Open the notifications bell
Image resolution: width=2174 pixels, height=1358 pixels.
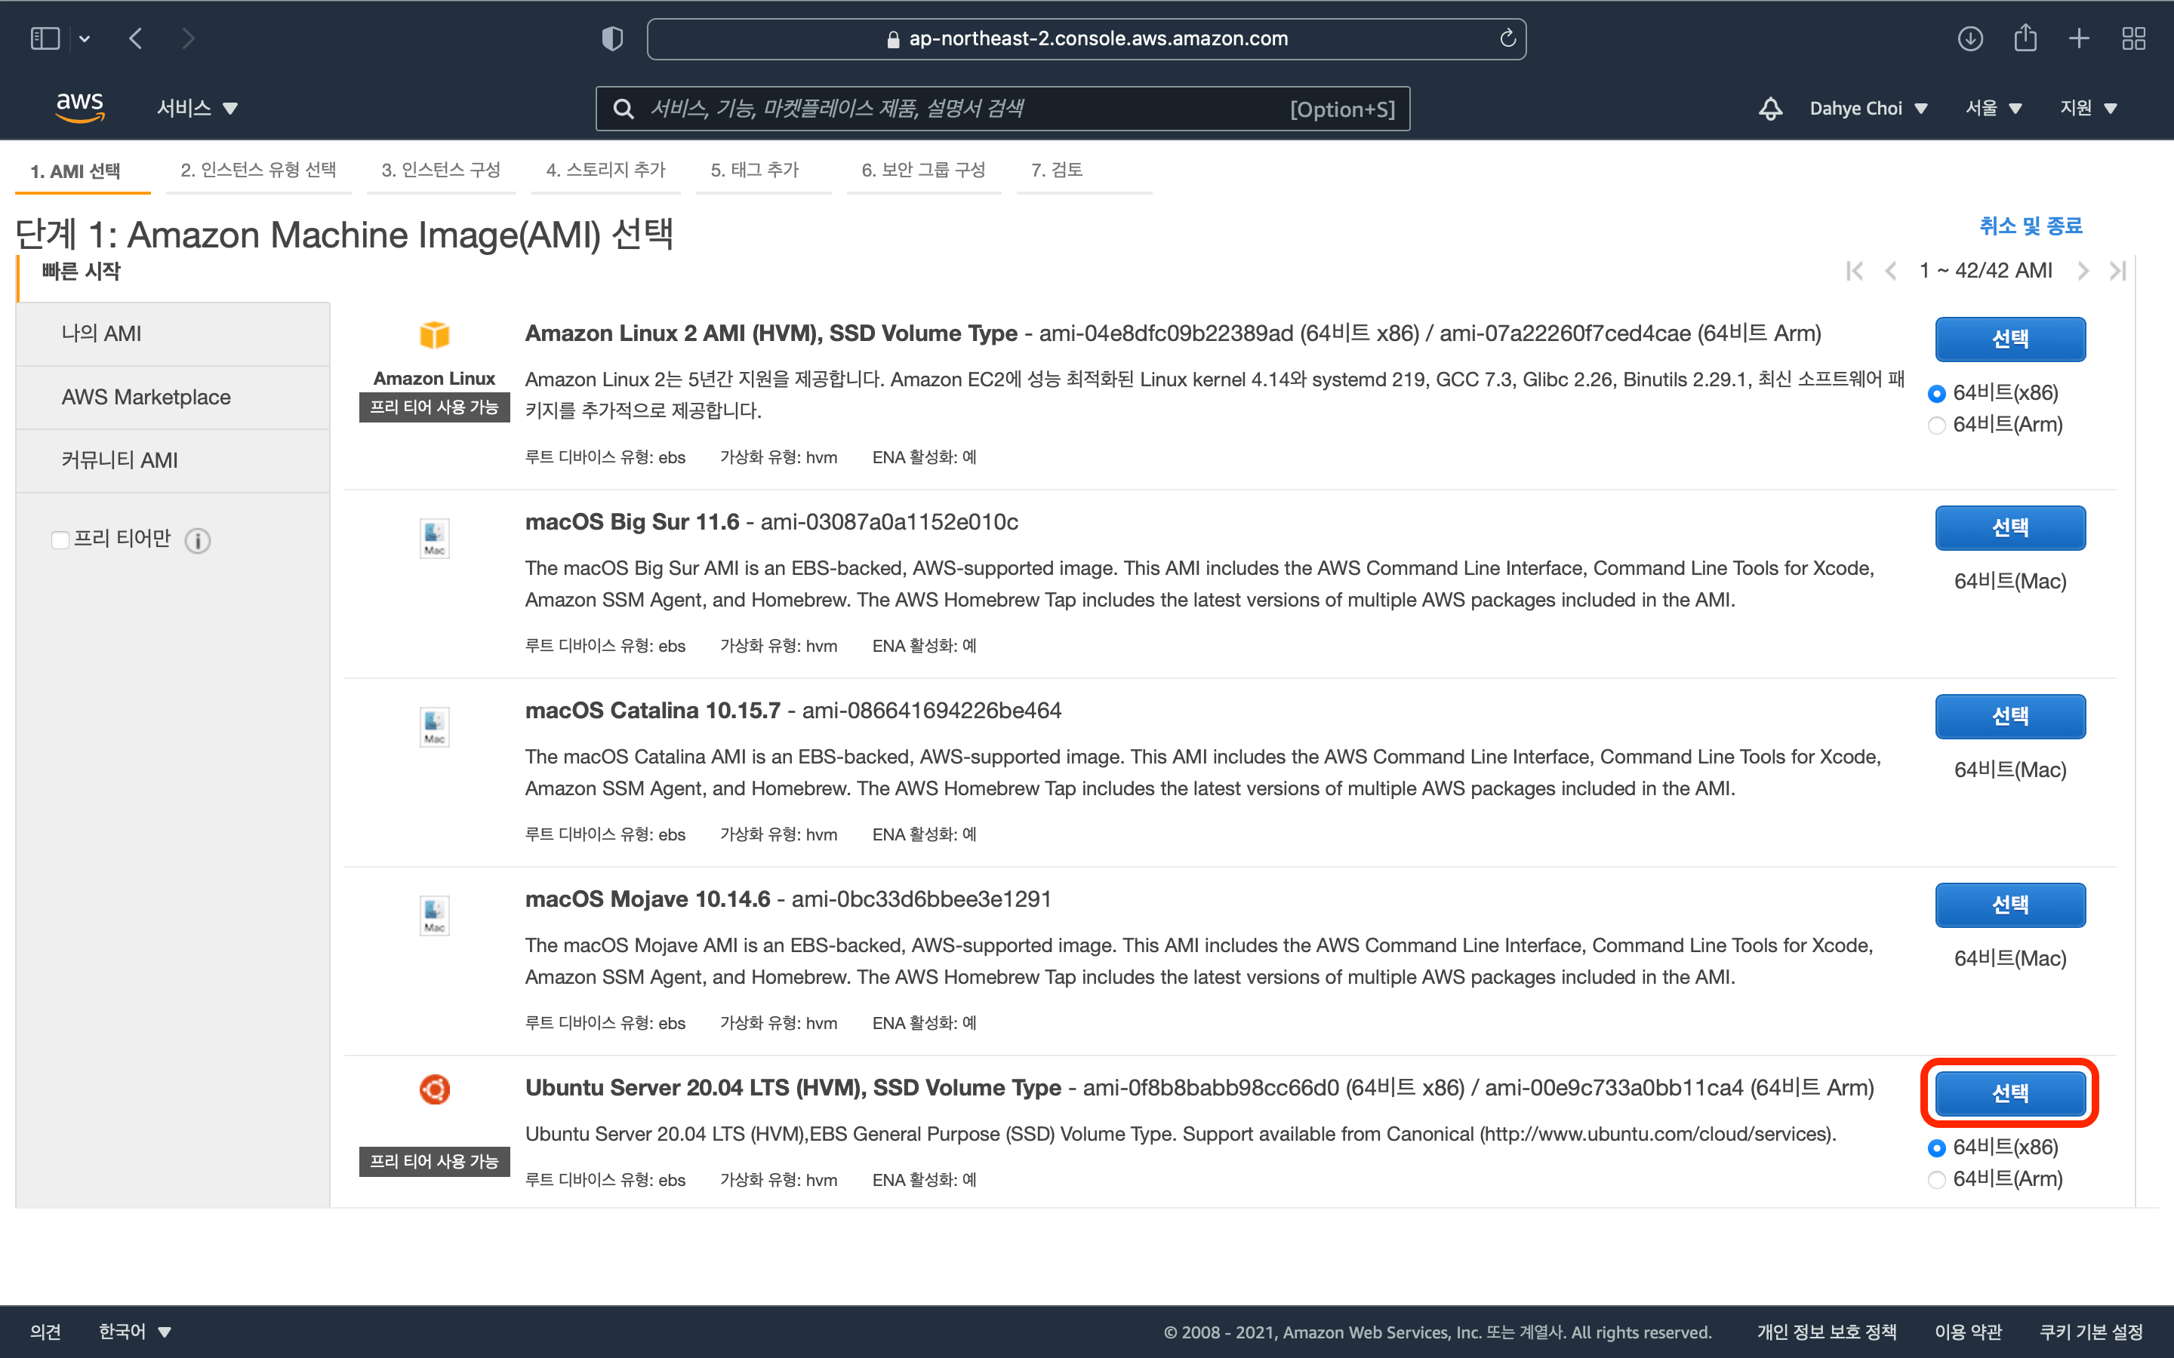pos(1769,109)
